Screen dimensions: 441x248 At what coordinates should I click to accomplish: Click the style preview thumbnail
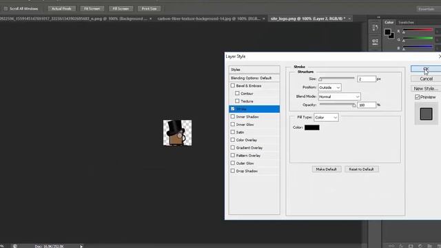pos(426,114)
